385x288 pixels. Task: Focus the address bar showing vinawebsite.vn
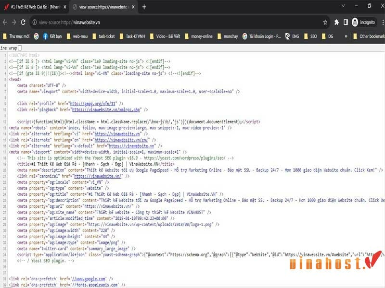[x=179, y=22]
